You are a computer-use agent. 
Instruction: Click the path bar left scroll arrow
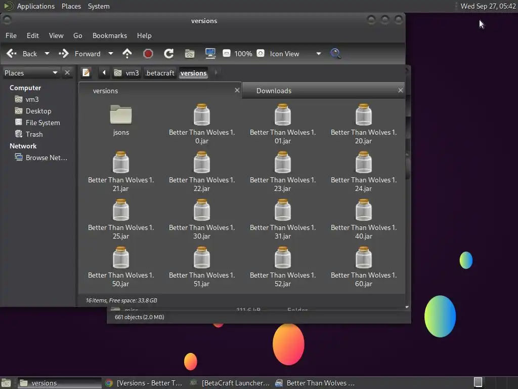coord(104,72)
